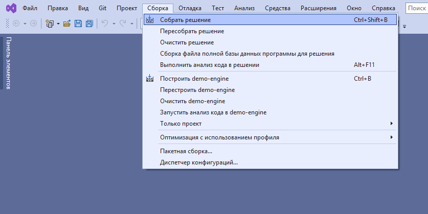
Task: Select 'Собрать решение' from the menu
Action: click(x=185, y=20)
